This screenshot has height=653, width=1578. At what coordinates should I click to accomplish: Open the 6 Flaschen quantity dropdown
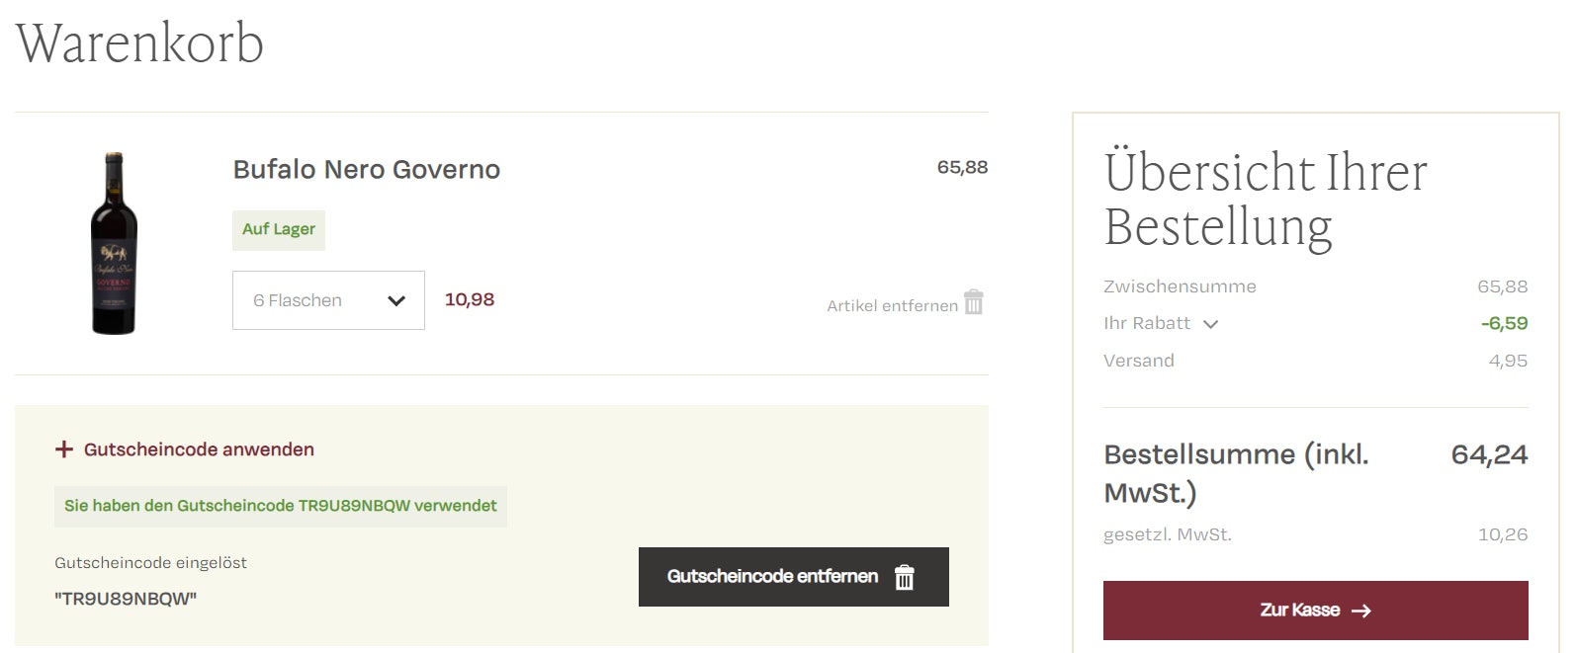[x=327, y=300]
